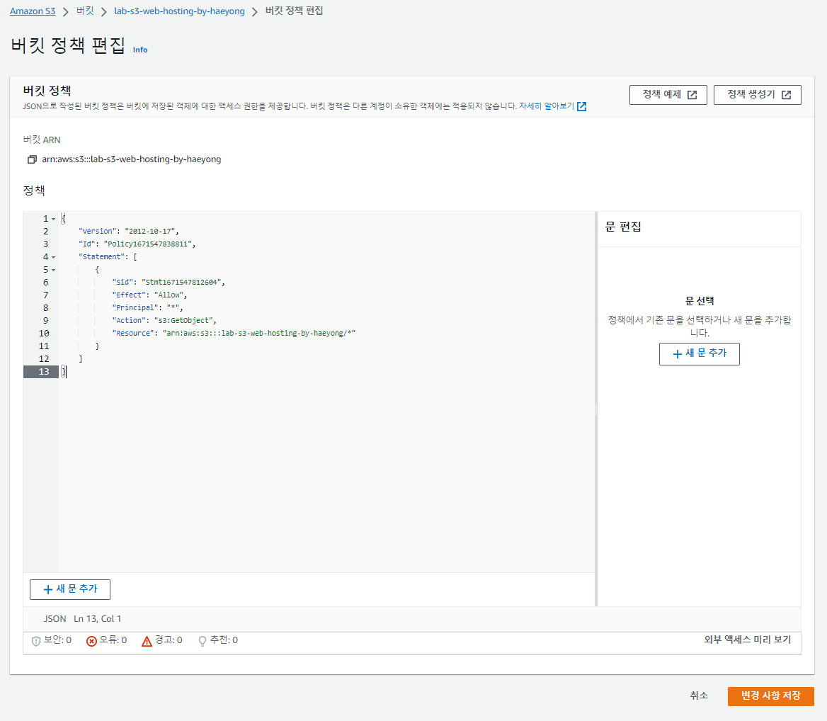The width and height of the screenshot is (827, 721).
Task: Click the 추천 lightbulb icon
Action: coord(200,640)
